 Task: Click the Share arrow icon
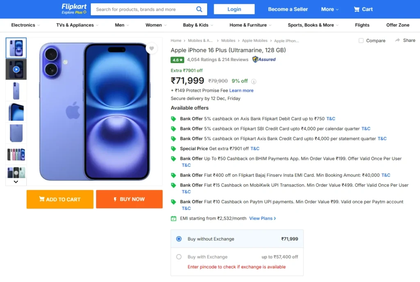coord(397,40)
